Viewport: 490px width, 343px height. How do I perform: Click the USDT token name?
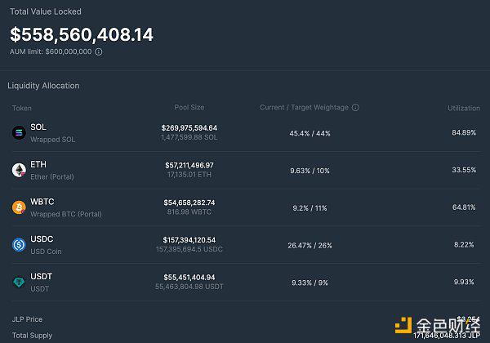tap(41, 277)
